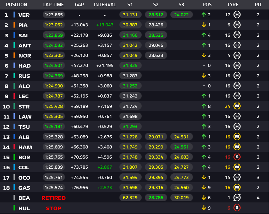Click the yellow down arrow for PIA

pos(204,25)
